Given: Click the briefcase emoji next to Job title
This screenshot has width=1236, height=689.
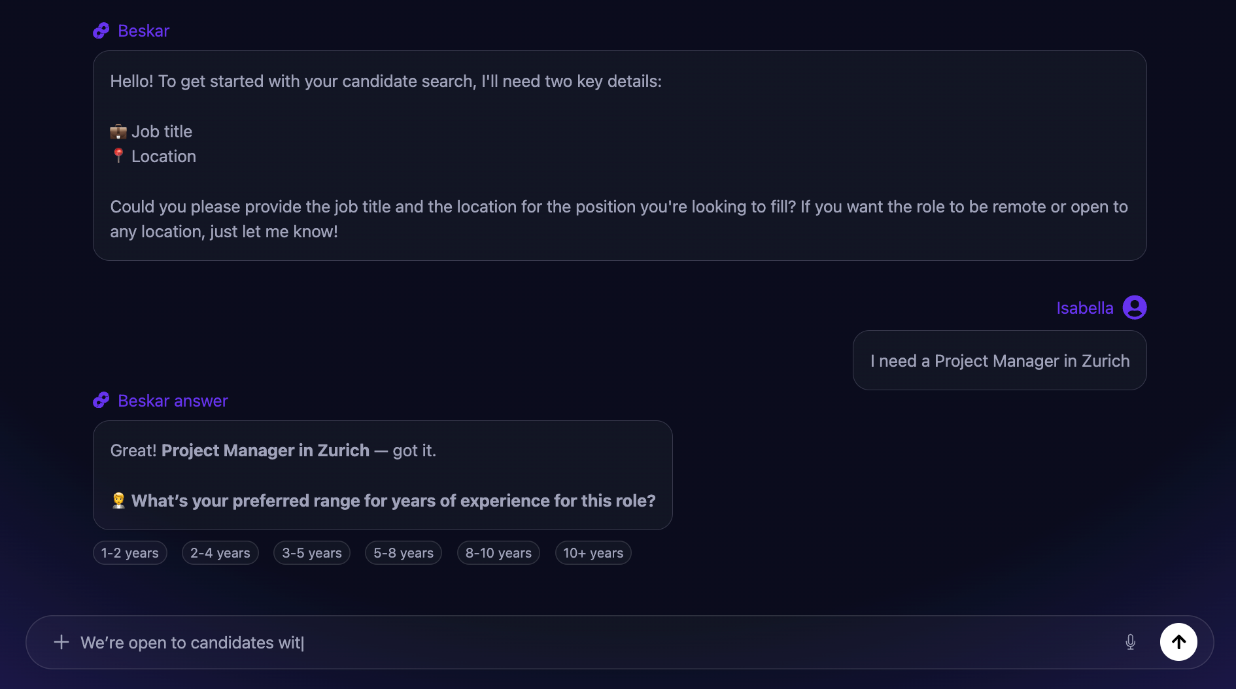Looking at the screenshot, I should 118,132.
